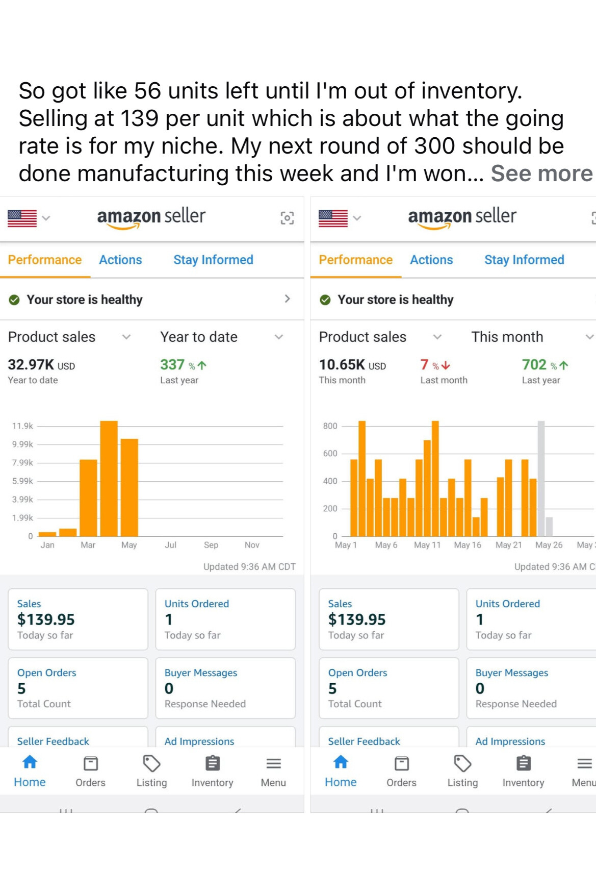This screenshot has width=596, height=895.
Task: Open the hamburger Menu icon in the left screenshot
Action: pyautogui.click(x=273, y=764)
